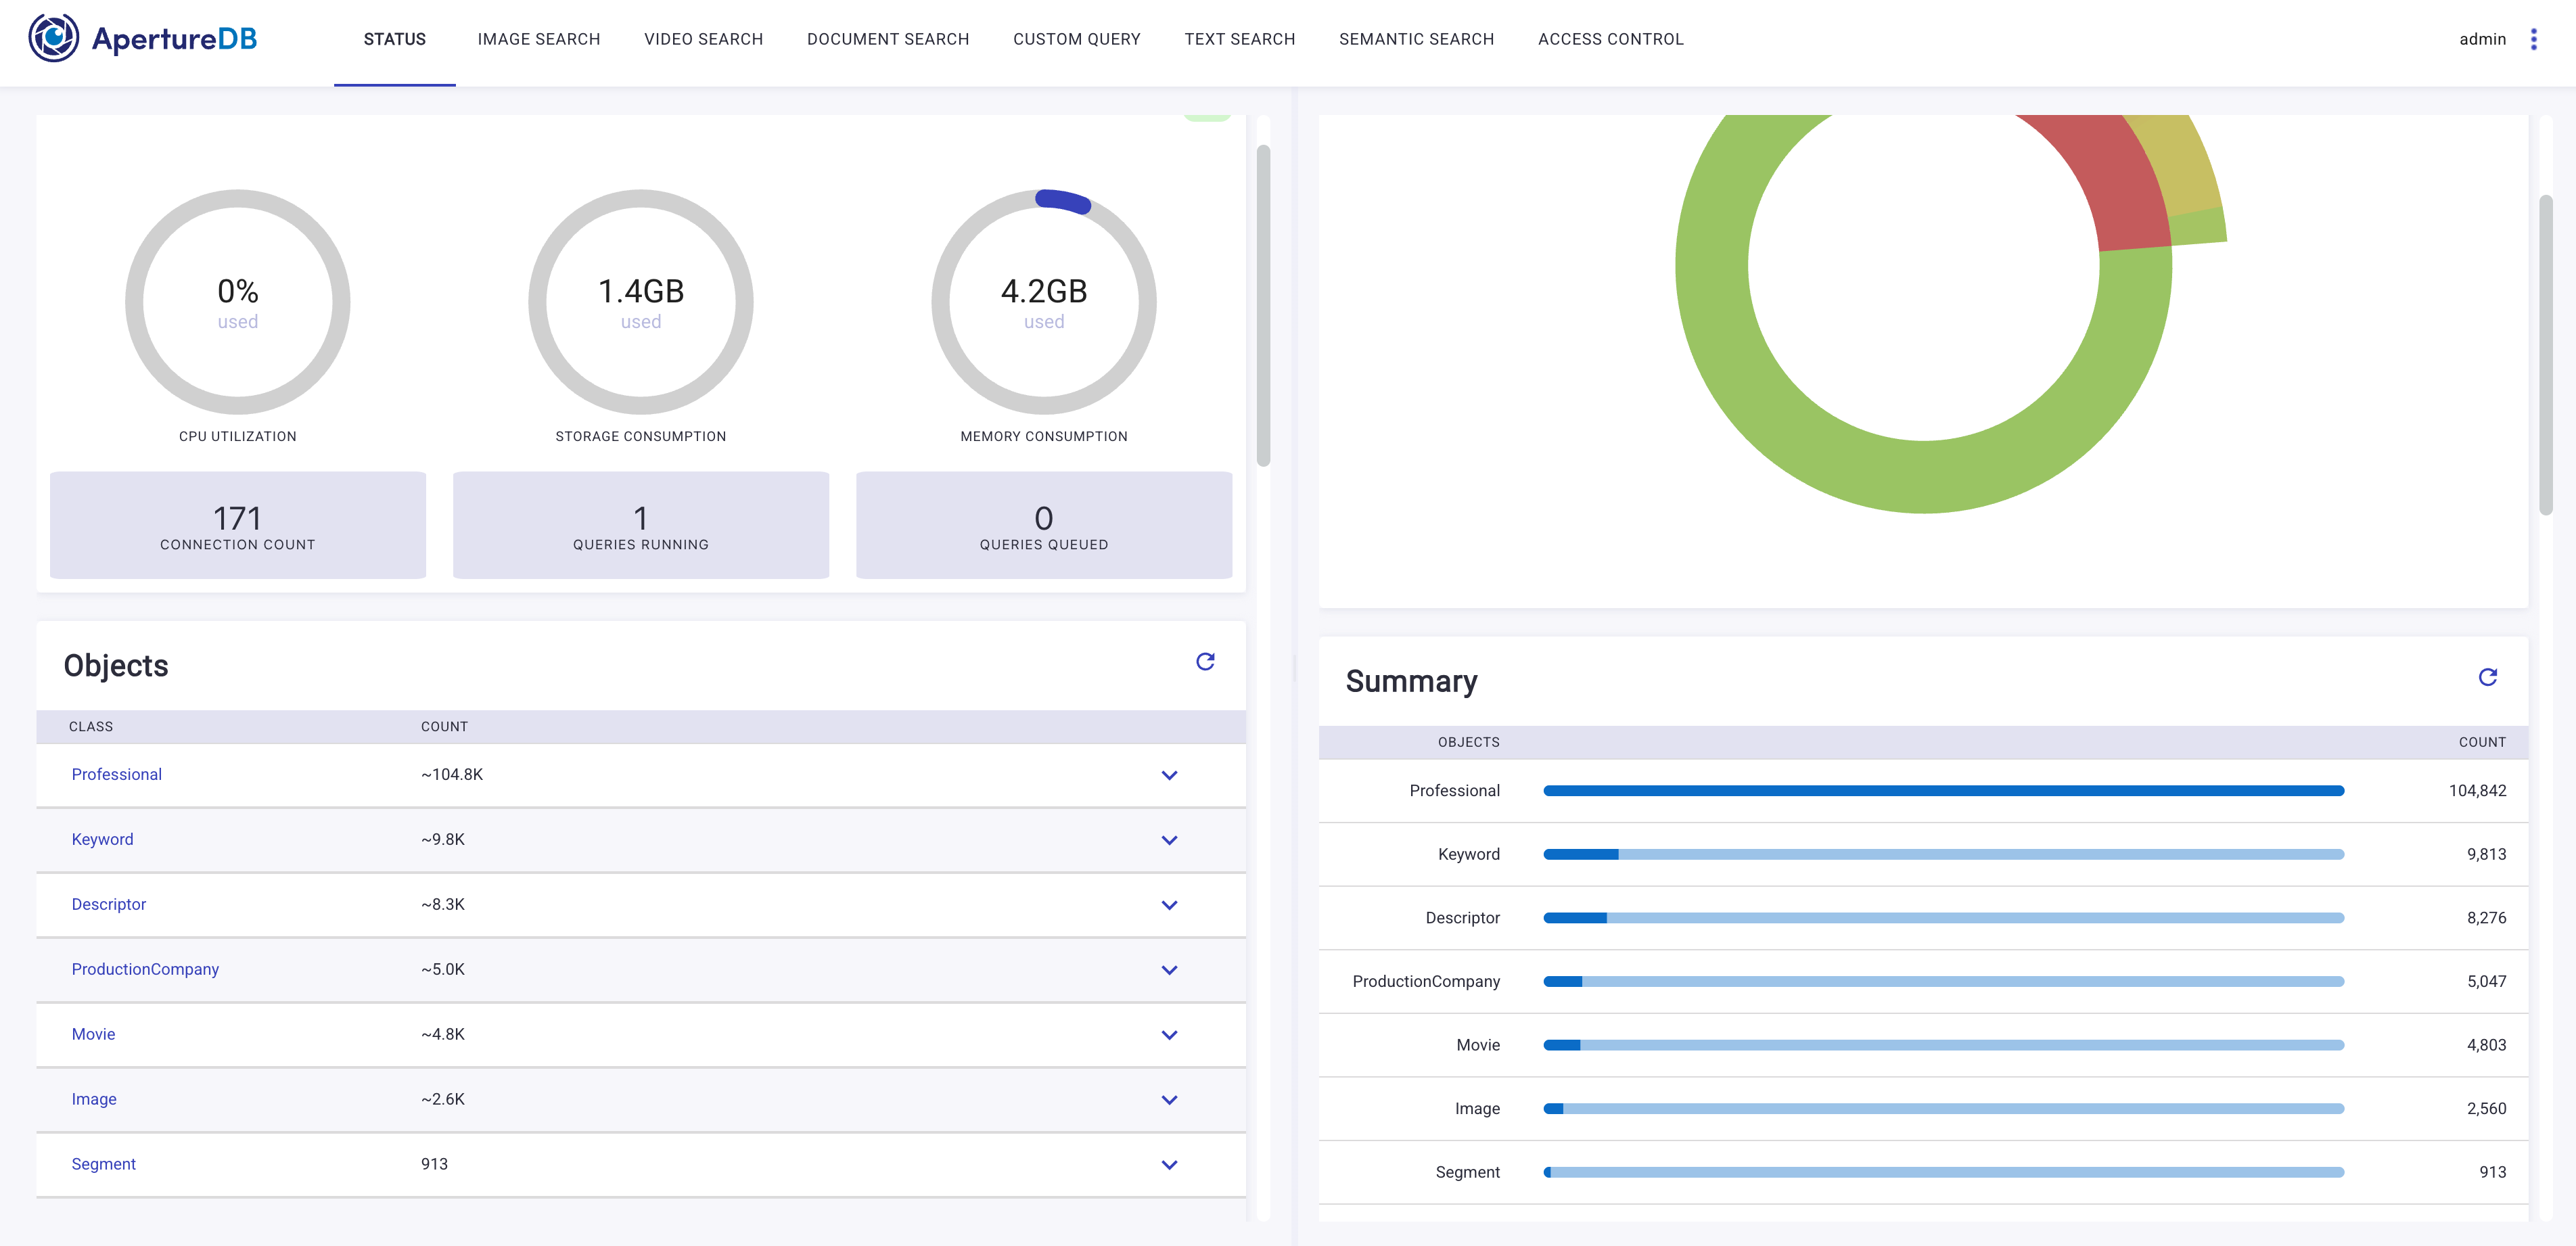Expand the Descriptor class row
The width and height of the screenshot is (2576, 1246).
click(x=1169, y=905)
